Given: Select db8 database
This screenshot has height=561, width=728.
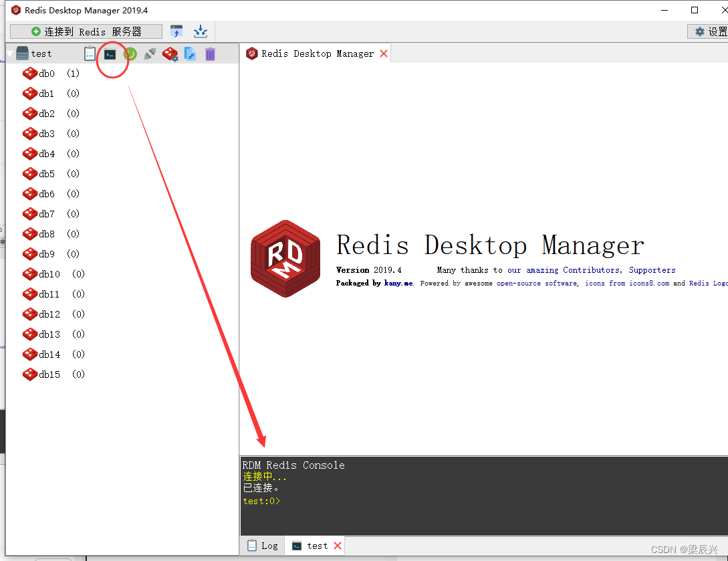Looking at the screenshot, I should (51, 233).
